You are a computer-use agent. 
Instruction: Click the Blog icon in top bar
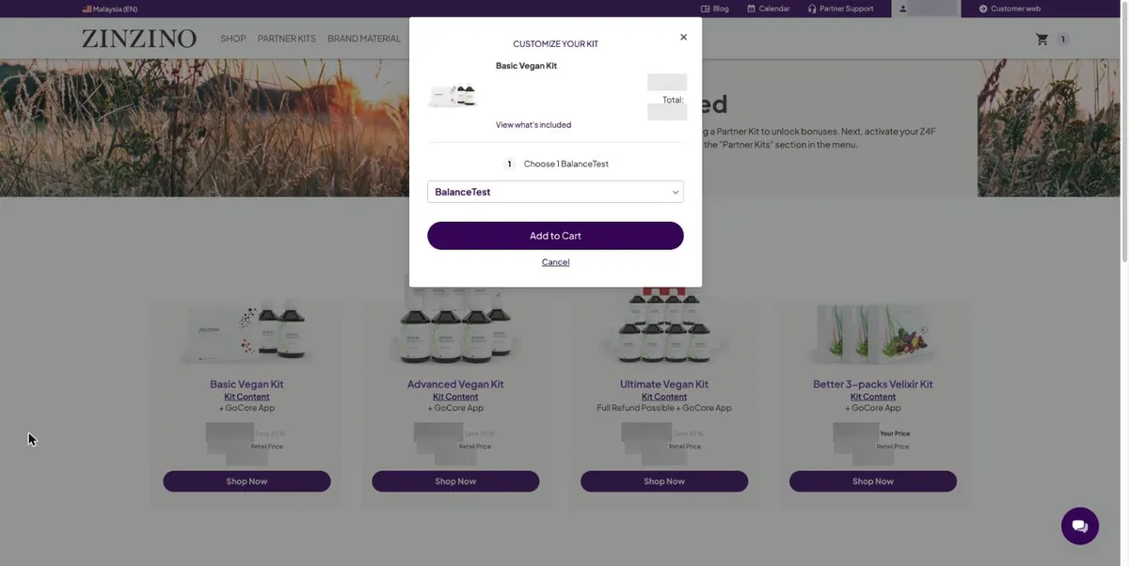coord(706,8)
